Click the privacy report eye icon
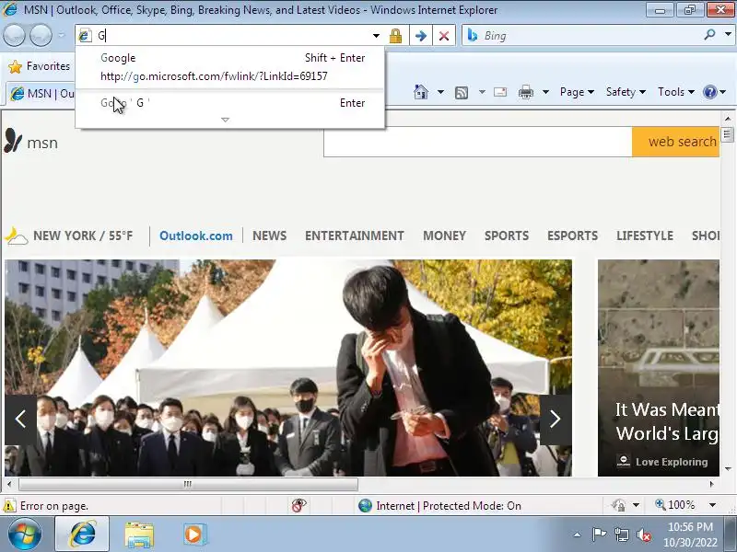Screen dimensions: 737x552 [298, 505]
